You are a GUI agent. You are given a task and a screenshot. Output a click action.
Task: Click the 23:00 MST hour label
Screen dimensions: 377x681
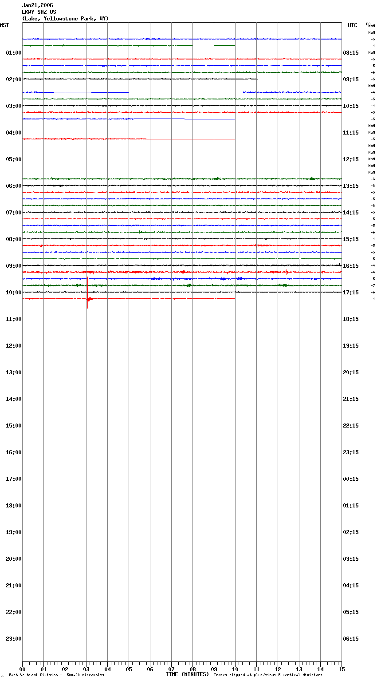14,639
